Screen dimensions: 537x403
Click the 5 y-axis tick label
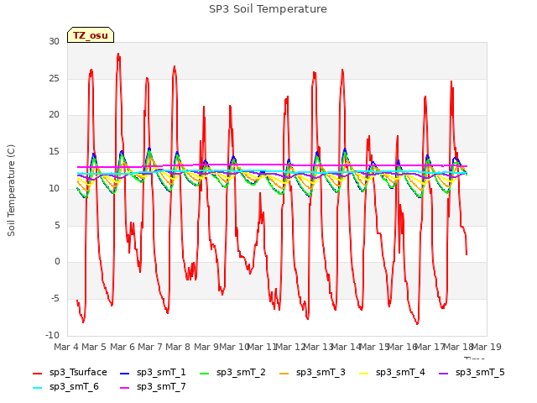[57, 225]
